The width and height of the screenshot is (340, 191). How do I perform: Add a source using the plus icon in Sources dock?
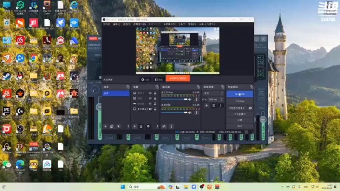[135, 126]
